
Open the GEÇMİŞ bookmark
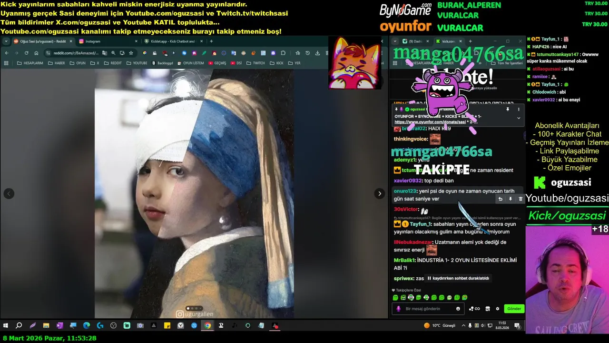pos(217,63)
